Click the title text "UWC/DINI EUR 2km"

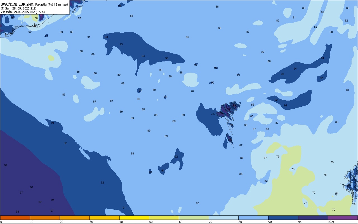click(x=17, y=4)
